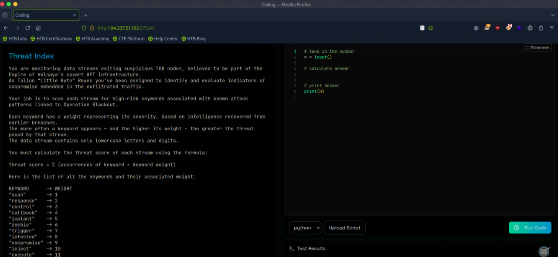Viewport: 558px width, 257px height.
Task: Open a new tab with plus icon
Action: [x=86, y=15]
